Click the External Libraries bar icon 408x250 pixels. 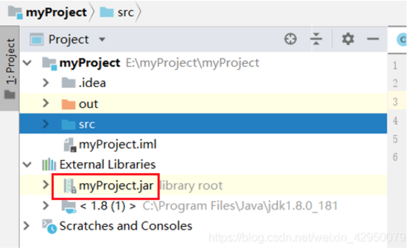tap(49, 164)
